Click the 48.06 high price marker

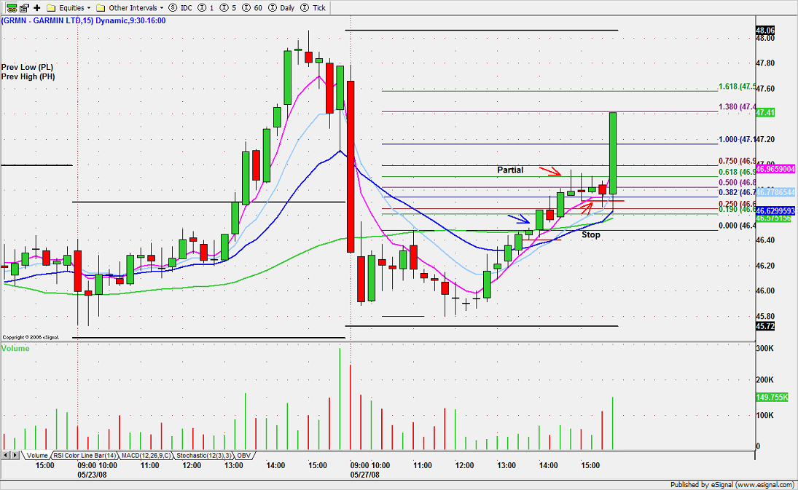coord(765,31)
